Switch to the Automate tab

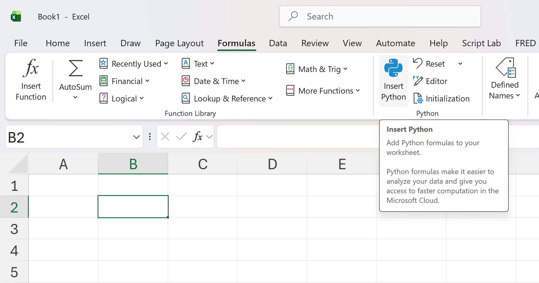pos(396,43)
